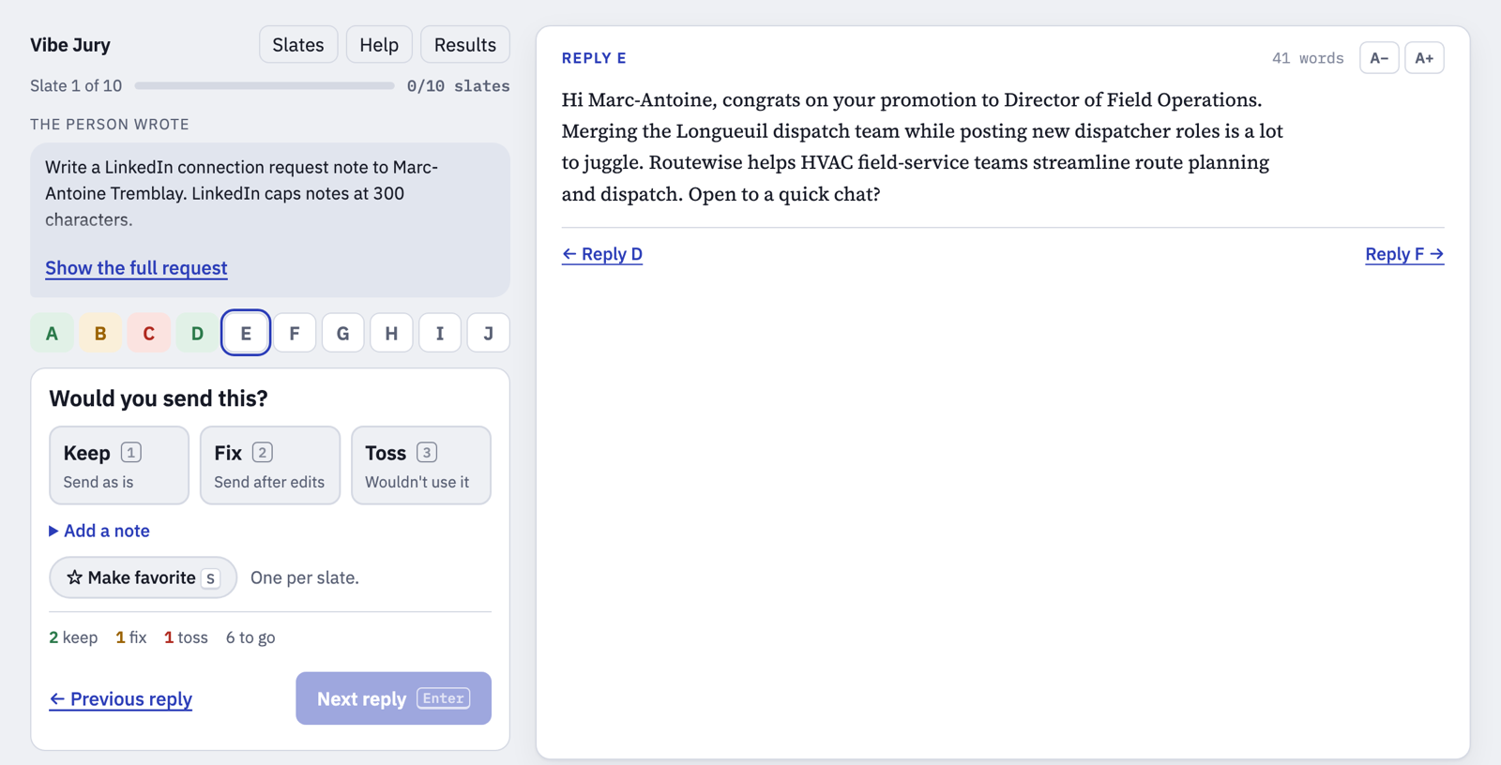Click the 2 keep tally
The width and height of the screenshot is (1501, 765).
tap(73, 637)
